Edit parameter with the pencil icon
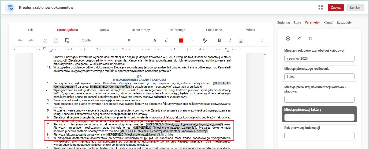Viewport: 369px width, 150px height. (x=299, y=39)
